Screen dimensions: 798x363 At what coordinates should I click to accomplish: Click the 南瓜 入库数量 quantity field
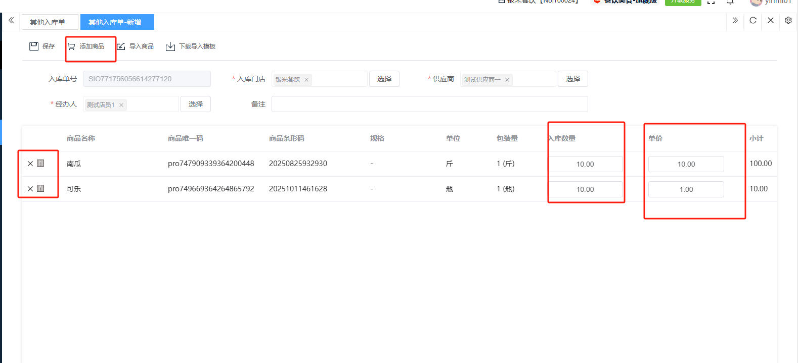point(585,164)
